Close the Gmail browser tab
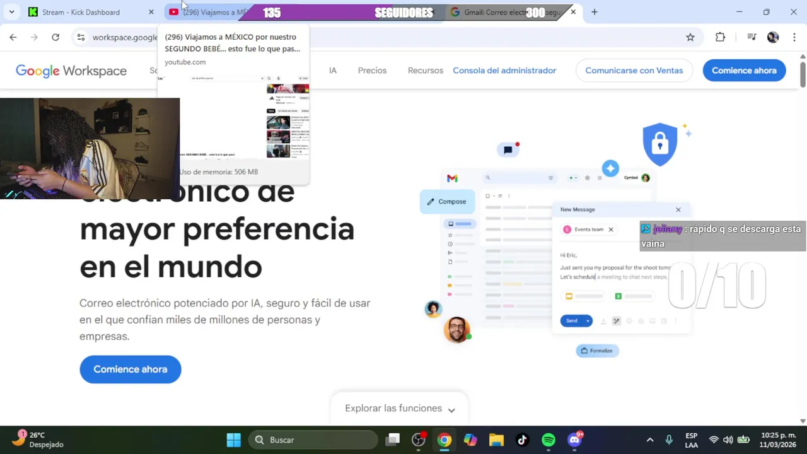 tap(573, 12)
